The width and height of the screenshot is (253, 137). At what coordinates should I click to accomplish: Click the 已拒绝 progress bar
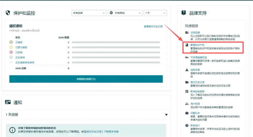click(x=116, y=53)
